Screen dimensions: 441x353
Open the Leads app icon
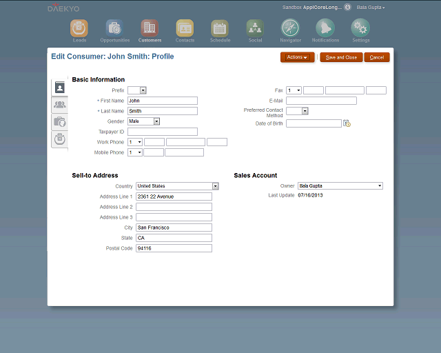click(79, 28)
